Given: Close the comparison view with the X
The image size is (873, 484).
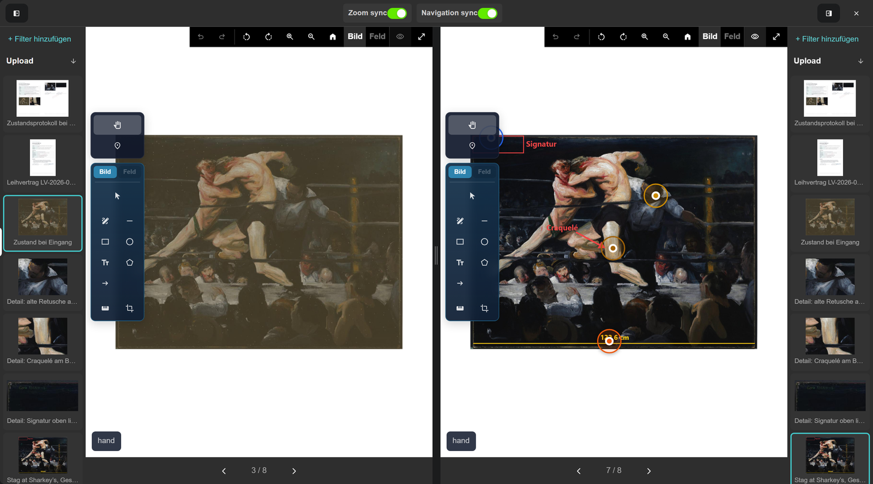Looking at the screenshot, I should [x=856, y=13].
